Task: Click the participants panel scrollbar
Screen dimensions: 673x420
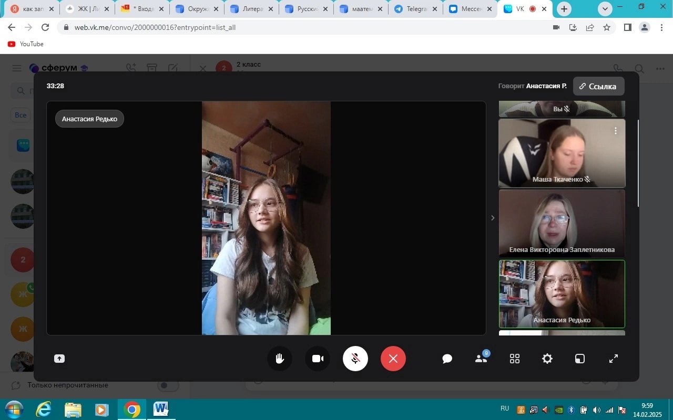Action: tap(639, 163)
